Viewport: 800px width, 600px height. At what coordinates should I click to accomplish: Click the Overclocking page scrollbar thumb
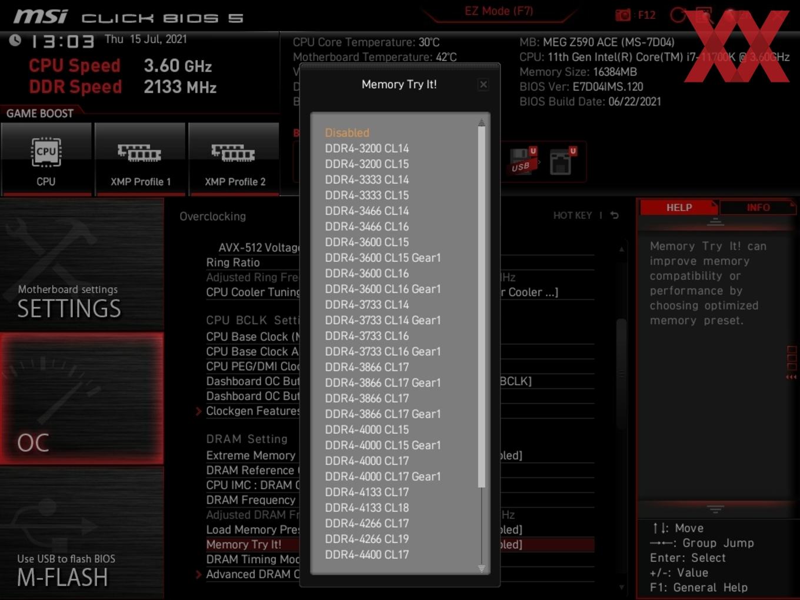tap(621, 374)
